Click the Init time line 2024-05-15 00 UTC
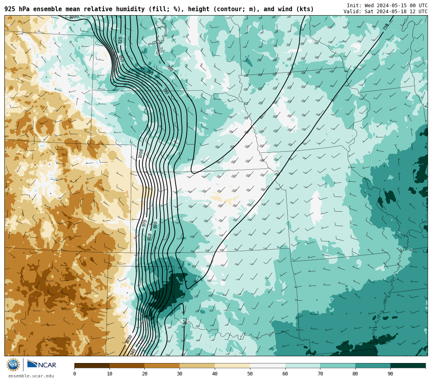Screen dimensions: 432x381 pos(387,6)
